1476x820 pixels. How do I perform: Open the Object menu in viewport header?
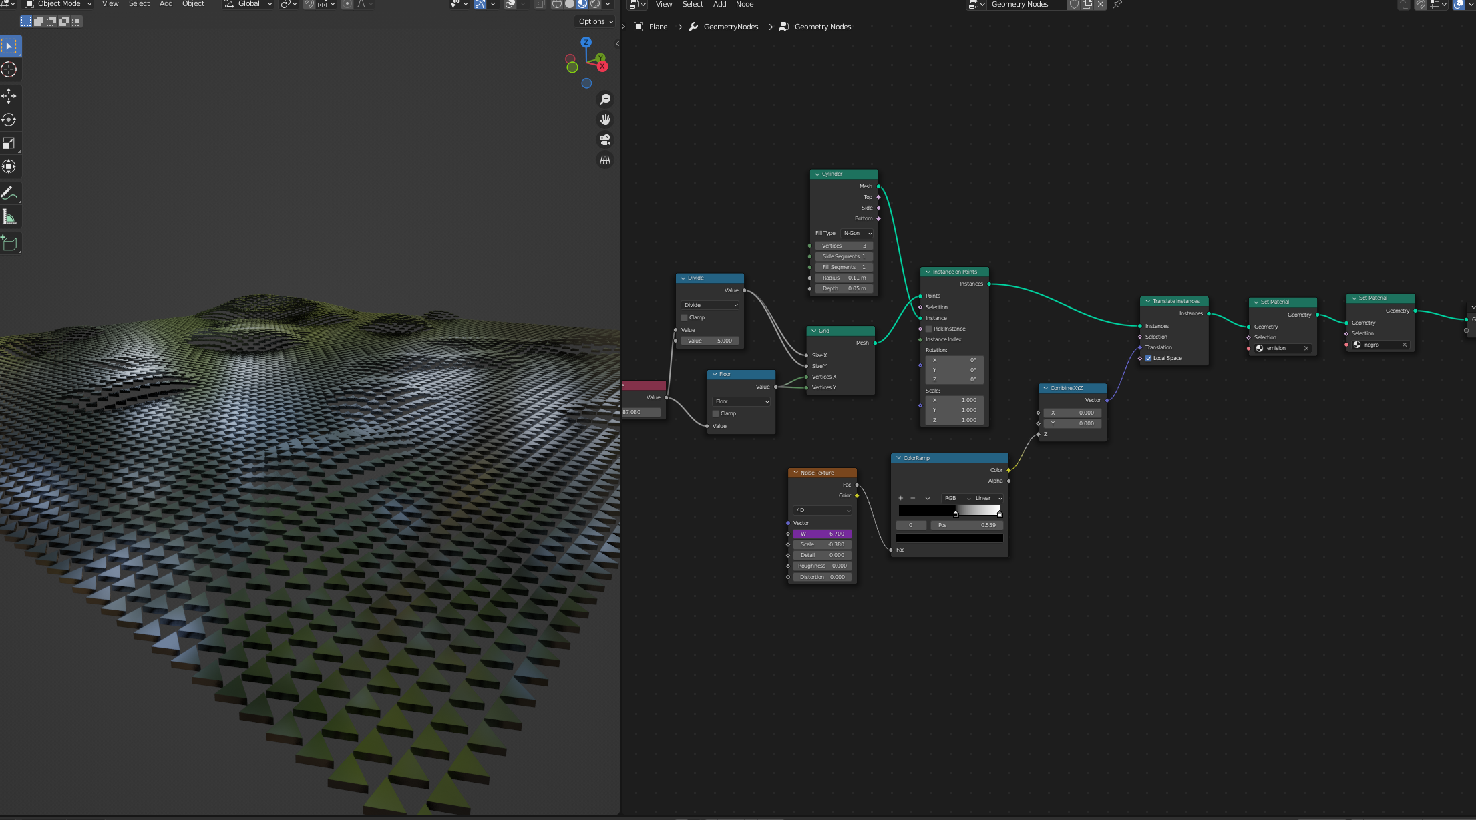(193, 4)
